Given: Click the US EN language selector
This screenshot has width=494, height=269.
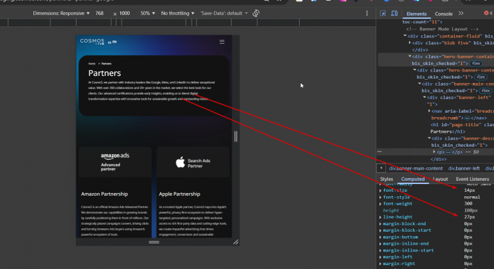Looking at the screenshot, I should coord(112,42).
